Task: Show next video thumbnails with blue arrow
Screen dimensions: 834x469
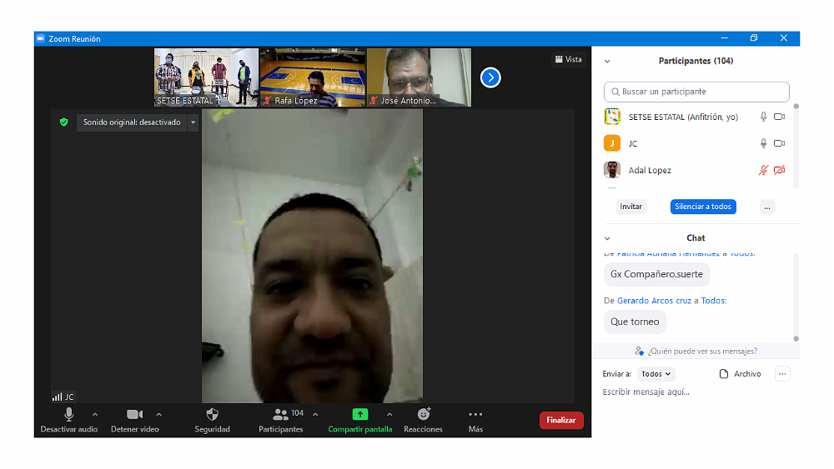Action: 490,77
